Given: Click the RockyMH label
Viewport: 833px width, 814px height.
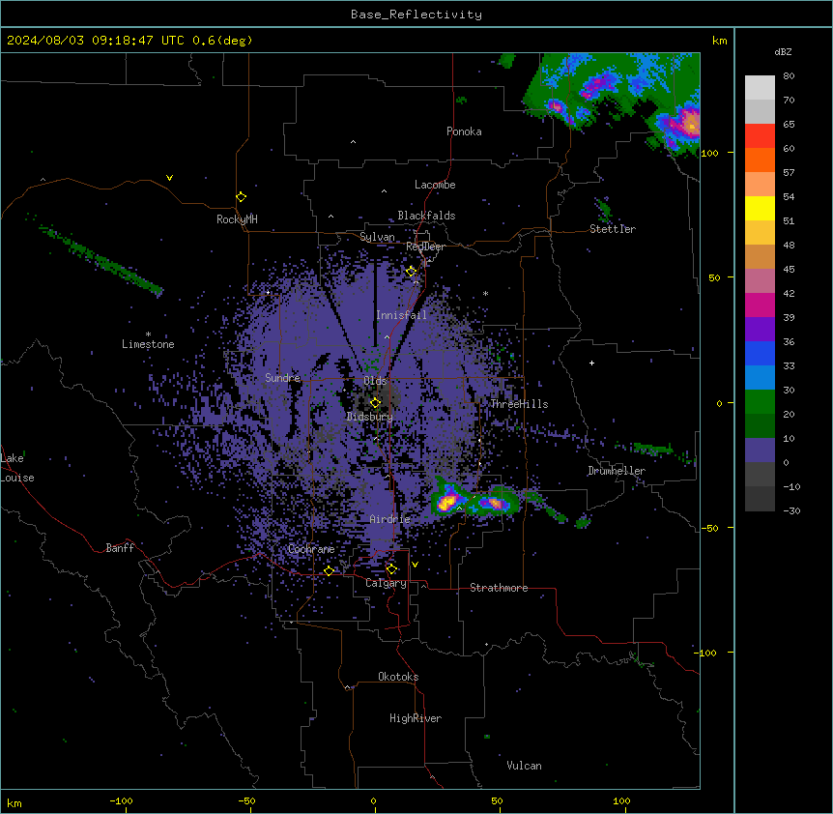Looking at the screenshot, I should coord(237,219).
